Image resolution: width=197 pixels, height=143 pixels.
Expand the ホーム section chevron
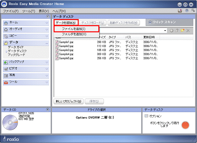[x=47, y=23]
